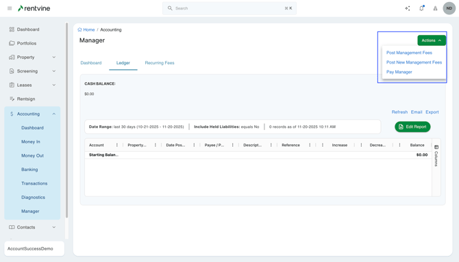This screenshot has width=459, height=262.
Task: Click the Edit Report button
Action: (412, 127)
